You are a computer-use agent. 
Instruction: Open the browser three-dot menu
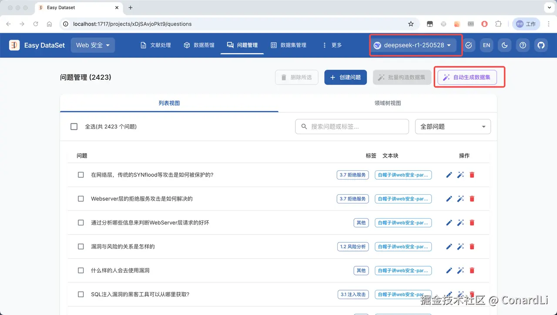click(x=548, y=24)
